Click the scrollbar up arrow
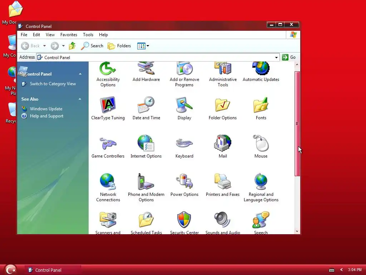Screen dimensions: 366x275 297,64
